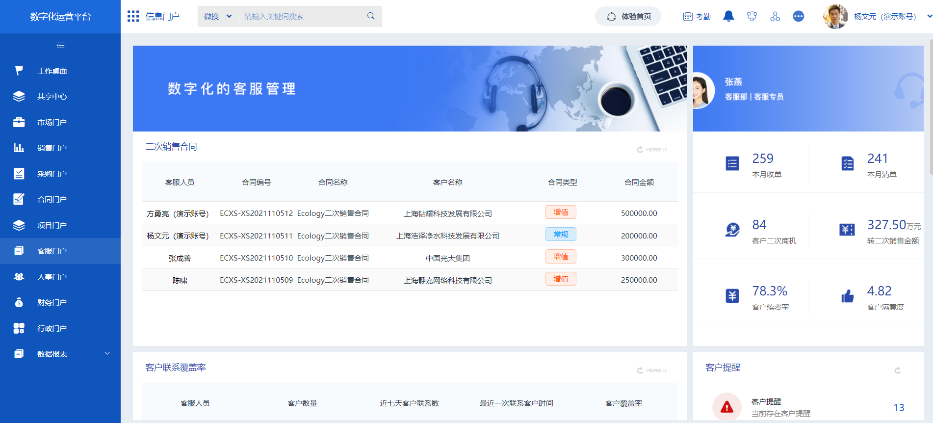Click the 本月收单 list icon
This screenshot has height=423, width=933.
click(732, 163)
